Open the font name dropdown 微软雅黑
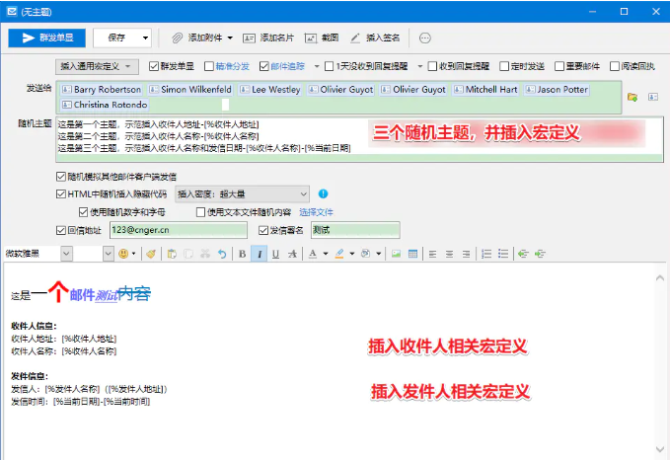Viewport: 670px width, 460px height. point(66,254)
